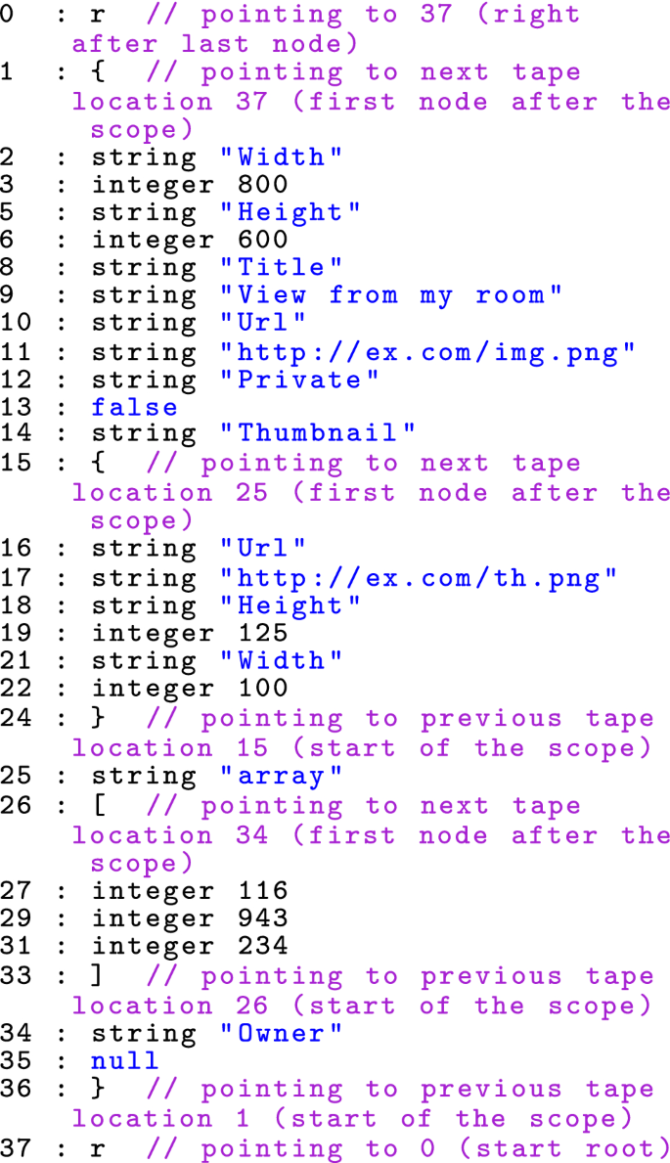Click the blue false value

coord(135,408)
